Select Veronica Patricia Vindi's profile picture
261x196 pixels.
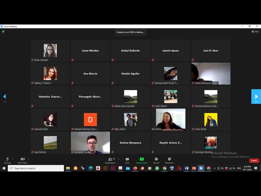click(211, 96)
